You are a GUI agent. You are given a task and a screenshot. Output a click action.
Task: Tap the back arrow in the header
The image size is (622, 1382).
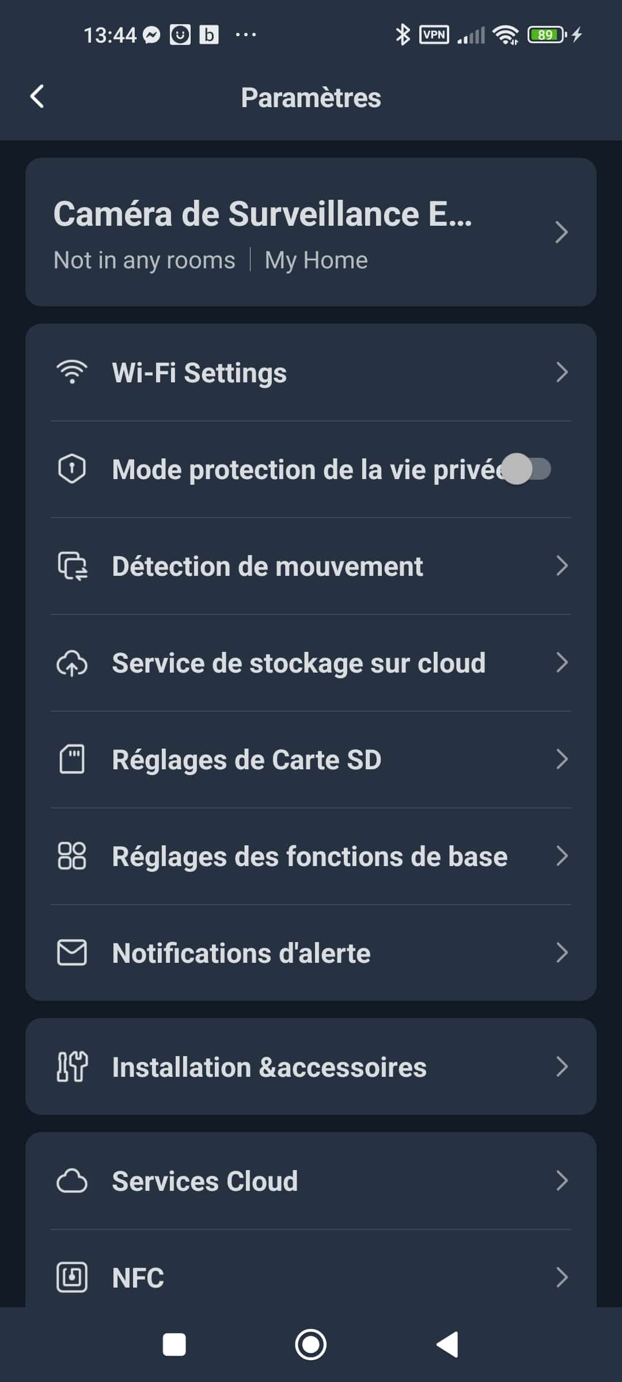[x=37, y=97]
